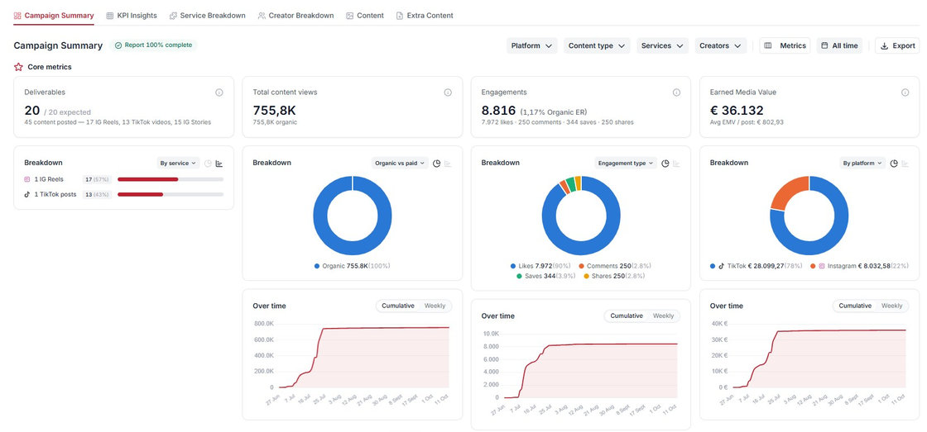Show info for the Deliverables card

pos(219,93)
